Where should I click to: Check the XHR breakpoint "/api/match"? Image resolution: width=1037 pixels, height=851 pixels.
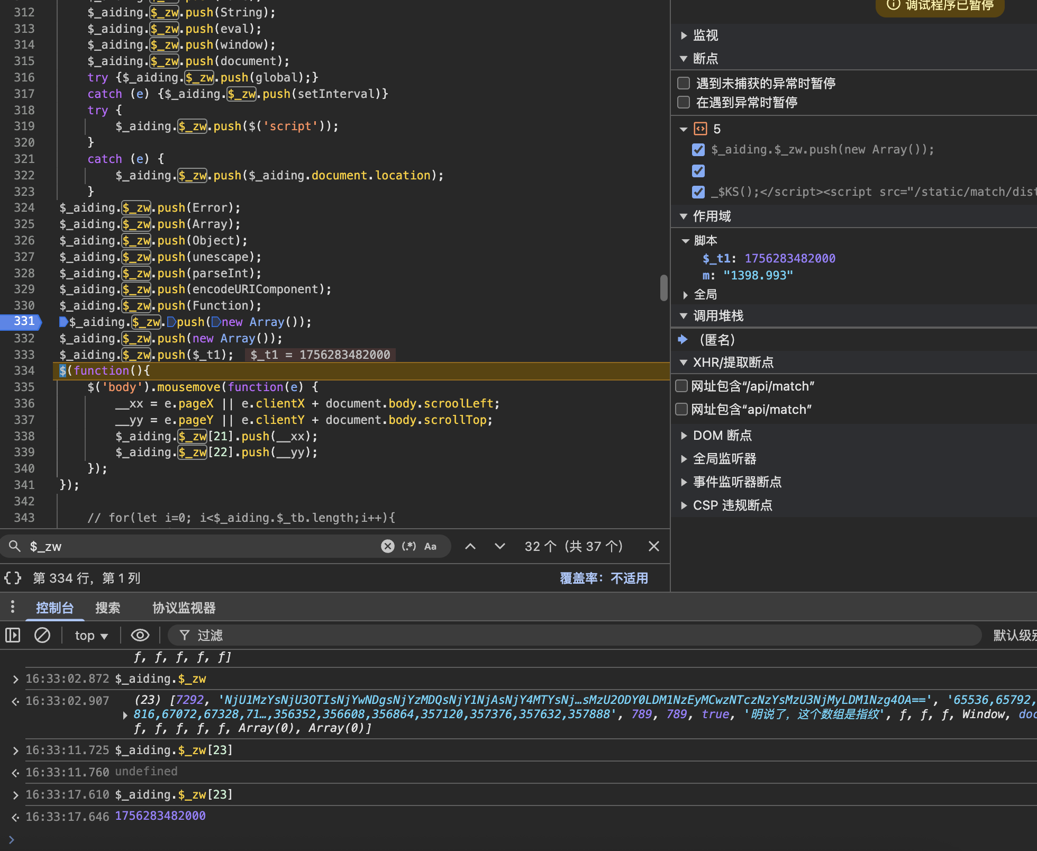[681, 386]
